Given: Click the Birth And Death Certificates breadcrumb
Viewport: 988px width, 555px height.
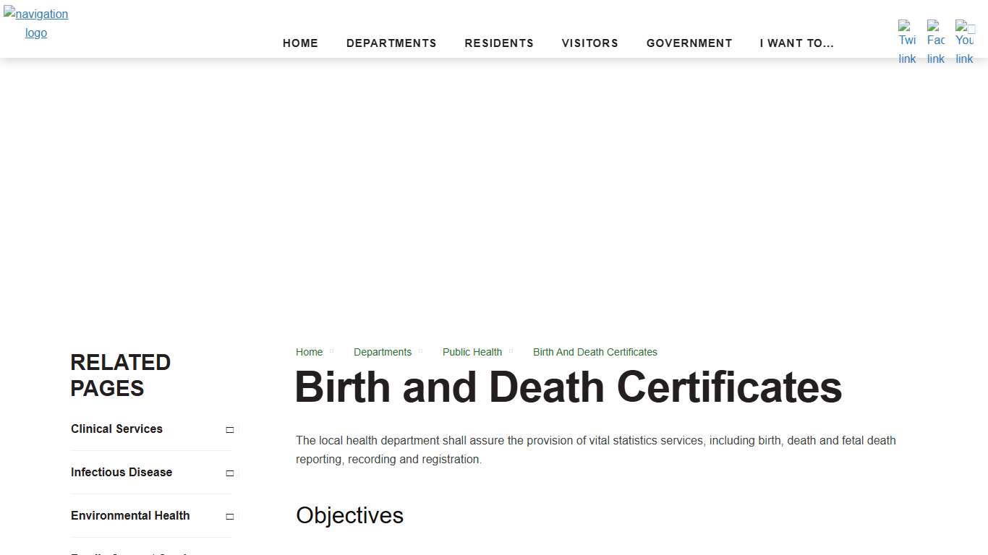Looking at the screenshot, I should (x=595, y=352).
